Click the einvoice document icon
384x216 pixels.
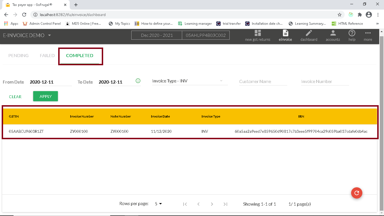point(285,33)
